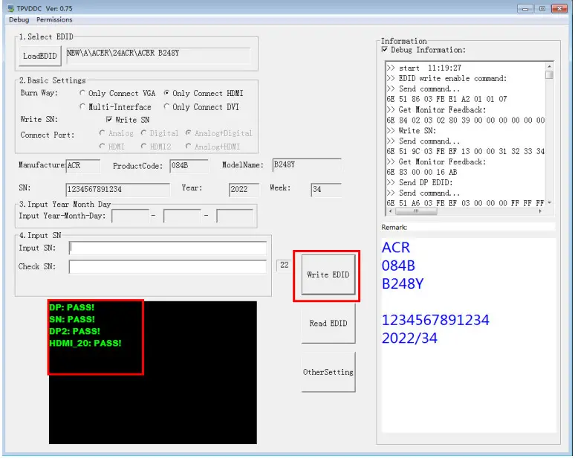575x459 pixels.
Task: Click the 'DP: PASS!' result line
Action: click(x=71, y=308)
